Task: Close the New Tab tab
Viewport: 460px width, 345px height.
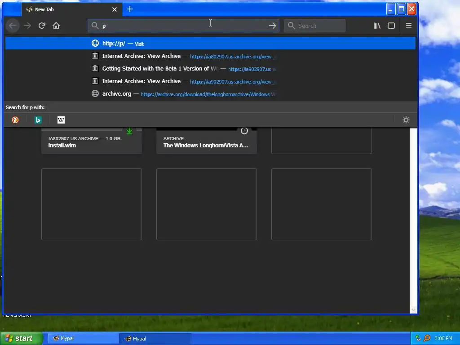Action: pos(115,9)
